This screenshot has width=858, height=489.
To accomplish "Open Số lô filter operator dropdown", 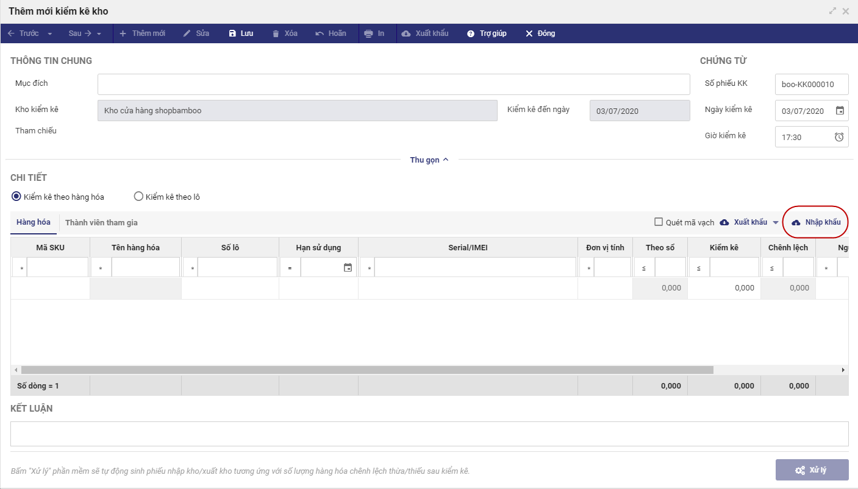I will pyautogui.click(x=191, y=267).
